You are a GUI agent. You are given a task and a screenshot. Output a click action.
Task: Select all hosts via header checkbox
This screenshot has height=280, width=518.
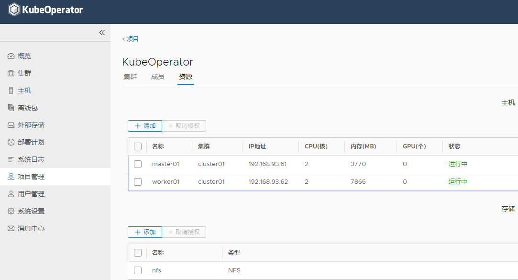coord(138,146)
